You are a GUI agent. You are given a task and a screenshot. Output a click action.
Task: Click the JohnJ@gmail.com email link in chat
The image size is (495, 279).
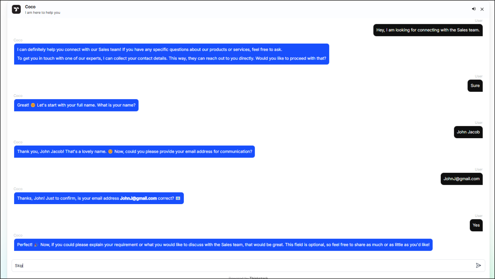[x=138, y=198]
